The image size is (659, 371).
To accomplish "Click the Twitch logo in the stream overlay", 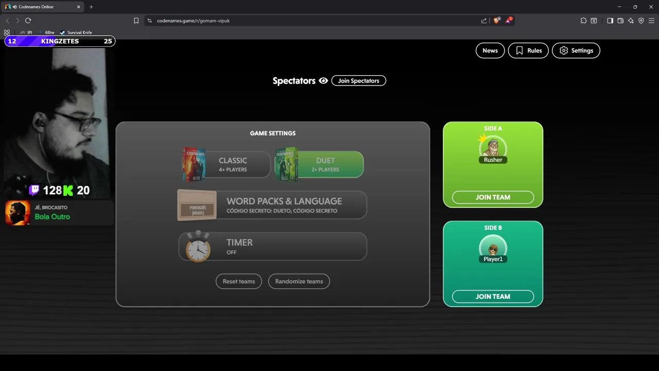I will tap(34, 190).
